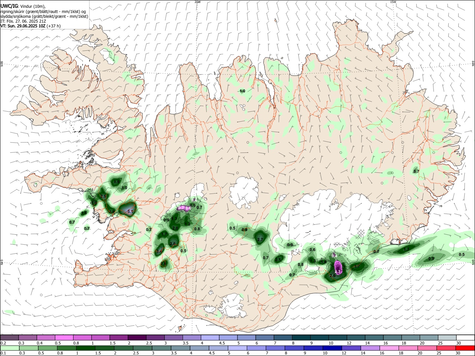
Task: Click the bright red rain swatch labeled 30
Action: click(465, 348)
